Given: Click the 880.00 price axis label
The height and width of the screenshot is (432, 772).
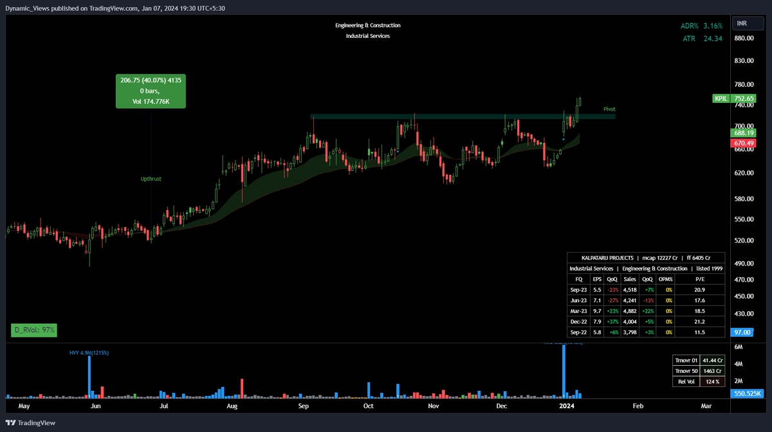Looking at the screenshot, I should 744,38.
